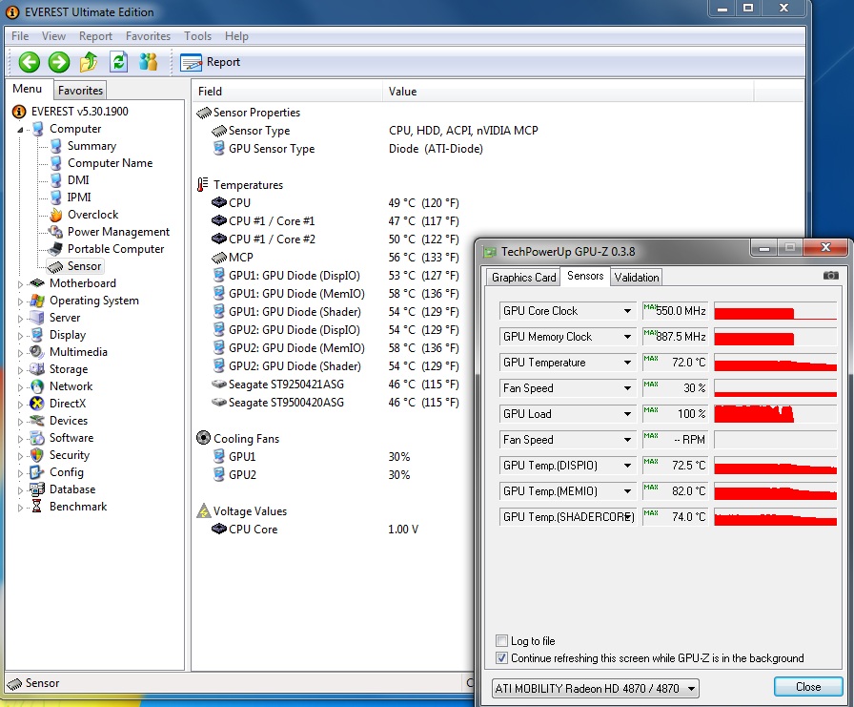Switch to GPU-Z Validation tab

[636, 278]
